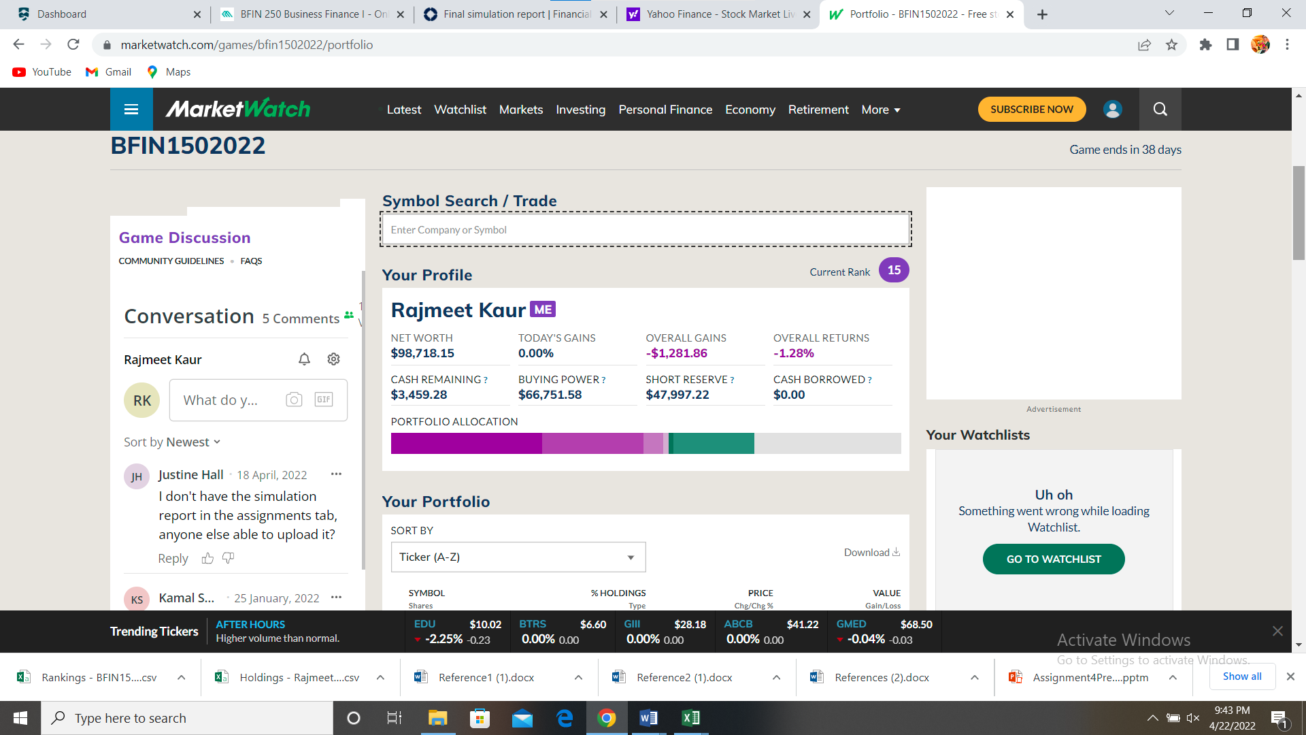
Task: Open Windows Start menu
Action: [20, 718]
